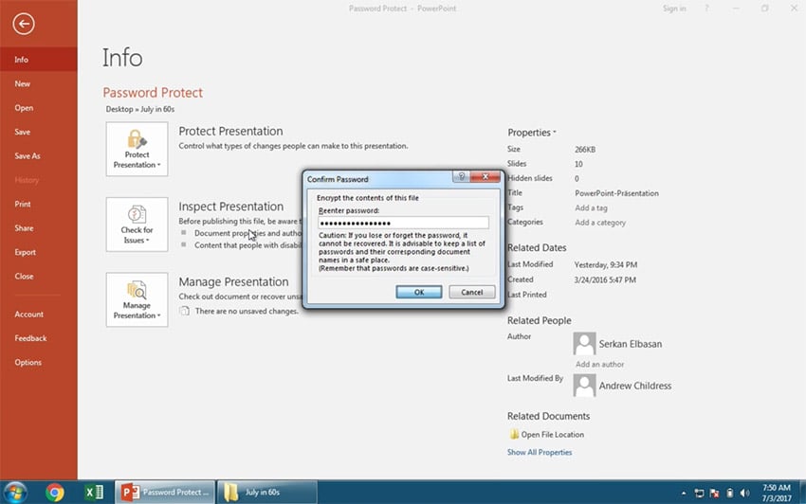Click the Size value 266KB
The width and height of the screenshot is (806, 504).
click(585, 150)
